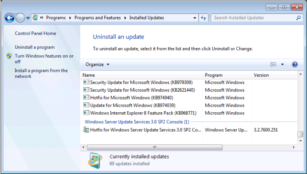Click icon of Security Update KB979309
This screenshot has height=174, width=307.
[86, 82]
